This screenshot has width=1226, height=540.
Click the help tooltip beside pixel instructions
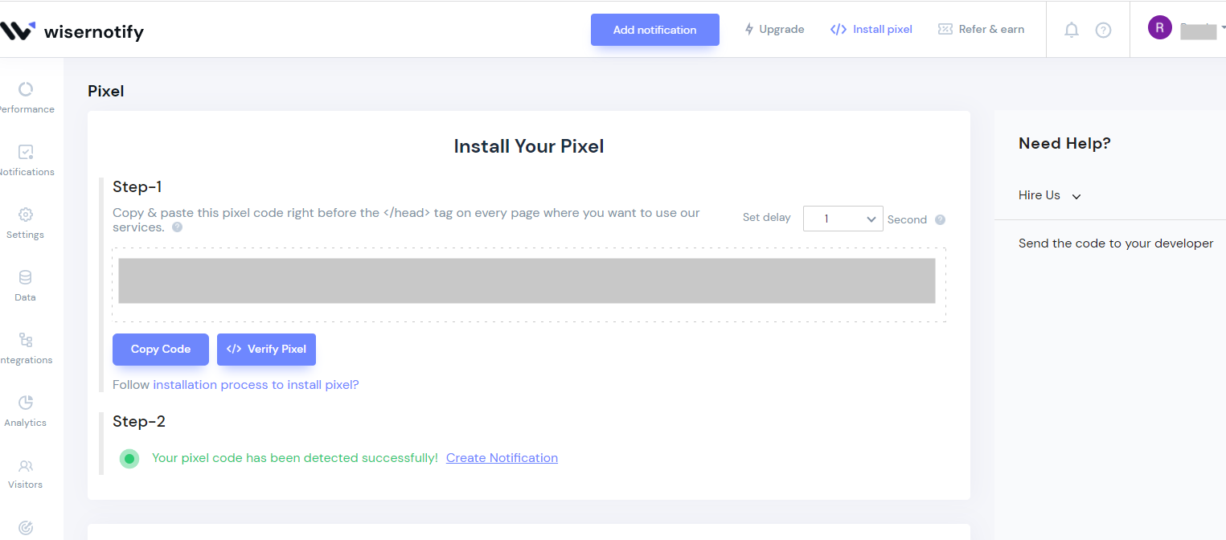[x=176, y=227]
